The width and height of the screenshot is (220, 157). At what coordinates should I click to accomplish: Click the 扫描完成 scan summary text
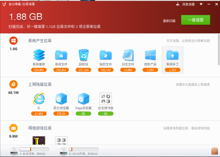pos(54,27)
